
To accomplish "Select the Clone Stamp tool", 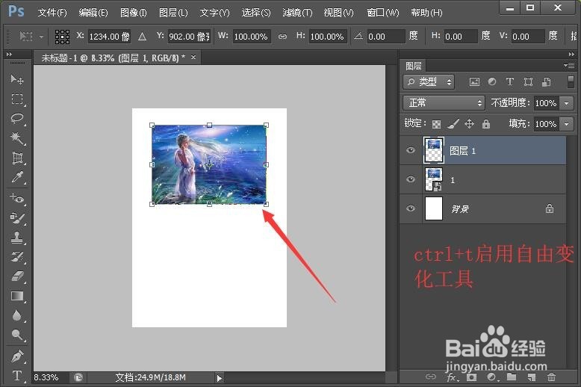I will [17, 238].
